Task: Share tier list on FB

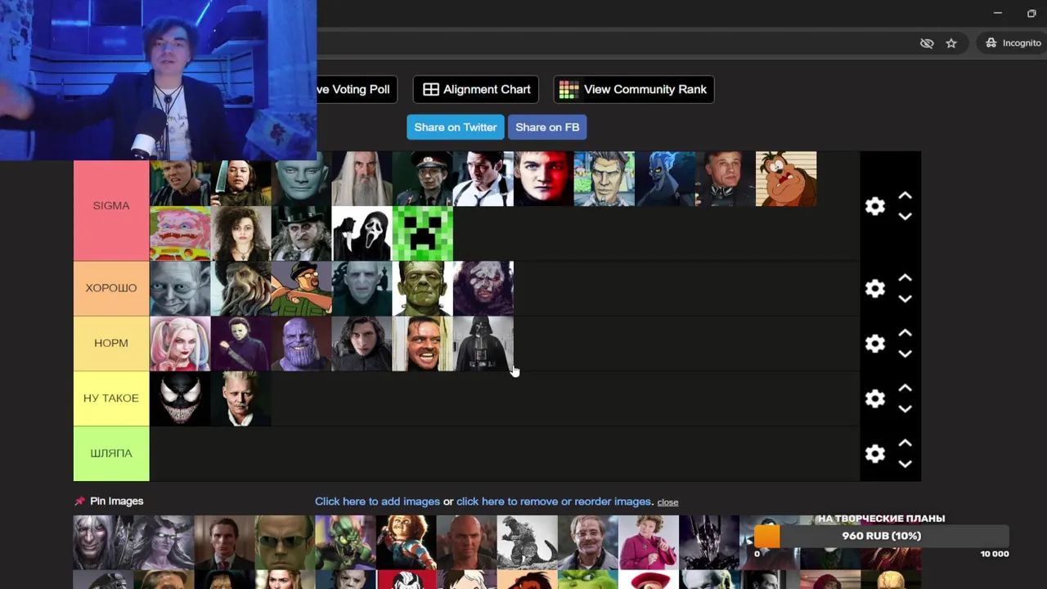Action: pos(547,127)
